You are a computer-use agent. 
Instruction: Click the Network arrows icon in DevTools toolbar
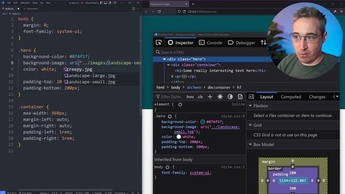pos(264,43)
